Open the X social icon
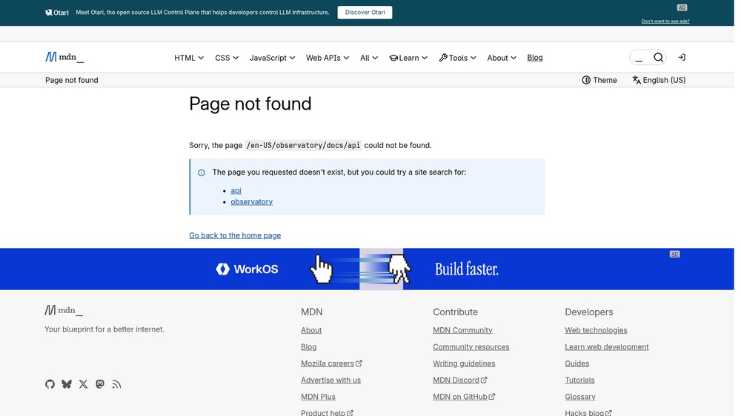 click(83, 384)
